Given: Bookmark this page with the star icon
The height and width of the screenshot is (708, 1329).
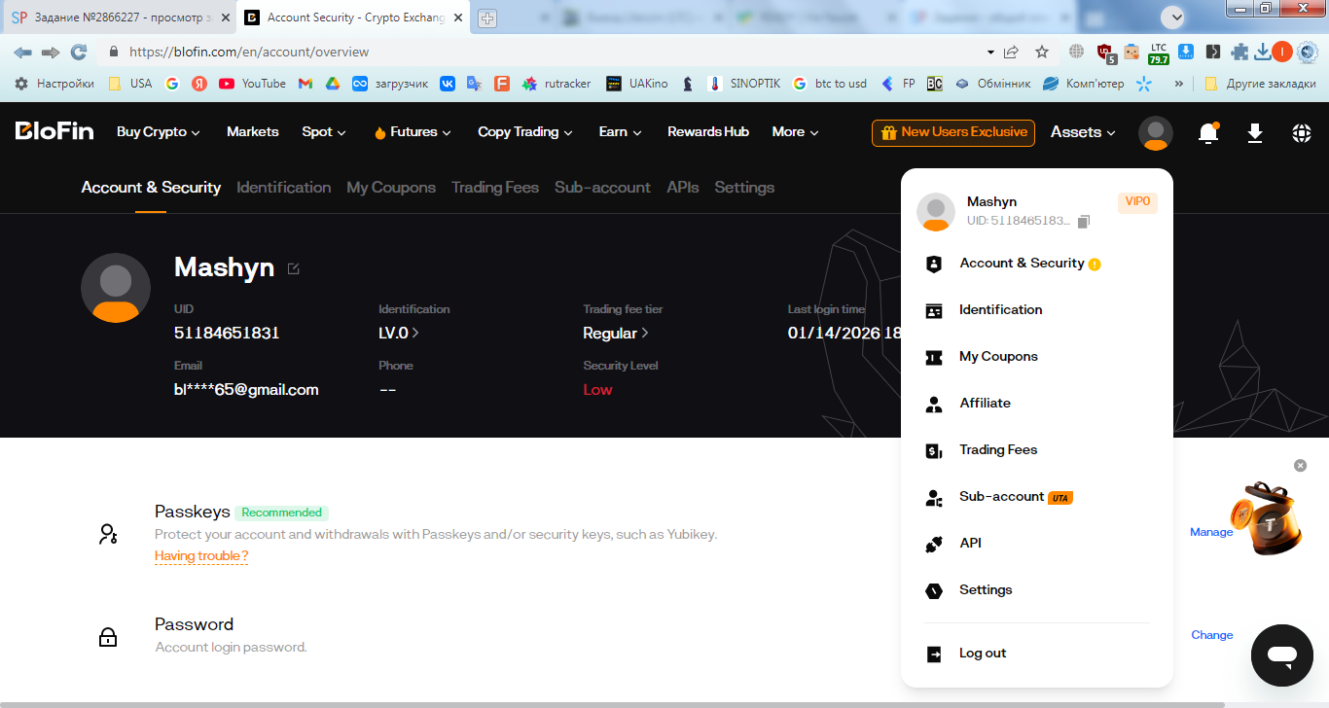Looking at the screenshot, I should tap(1042, 52).
